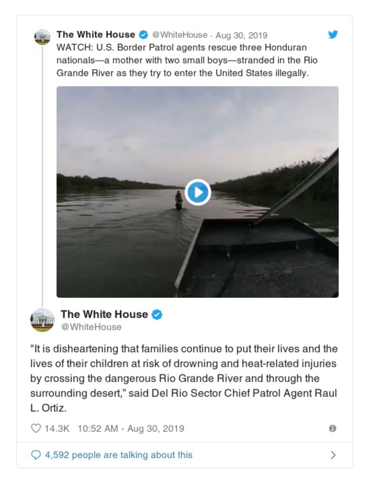Viewport: 369px width, 485px height.
Task: Open the reply conversation bubble icon
Action: click(x=36, y=455)
